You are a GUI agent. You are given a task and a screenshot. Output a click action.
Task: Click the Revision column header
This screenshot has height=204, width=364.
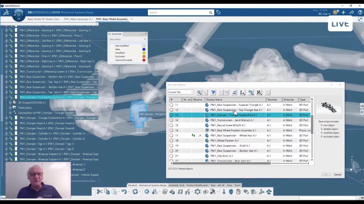[274, 100]
